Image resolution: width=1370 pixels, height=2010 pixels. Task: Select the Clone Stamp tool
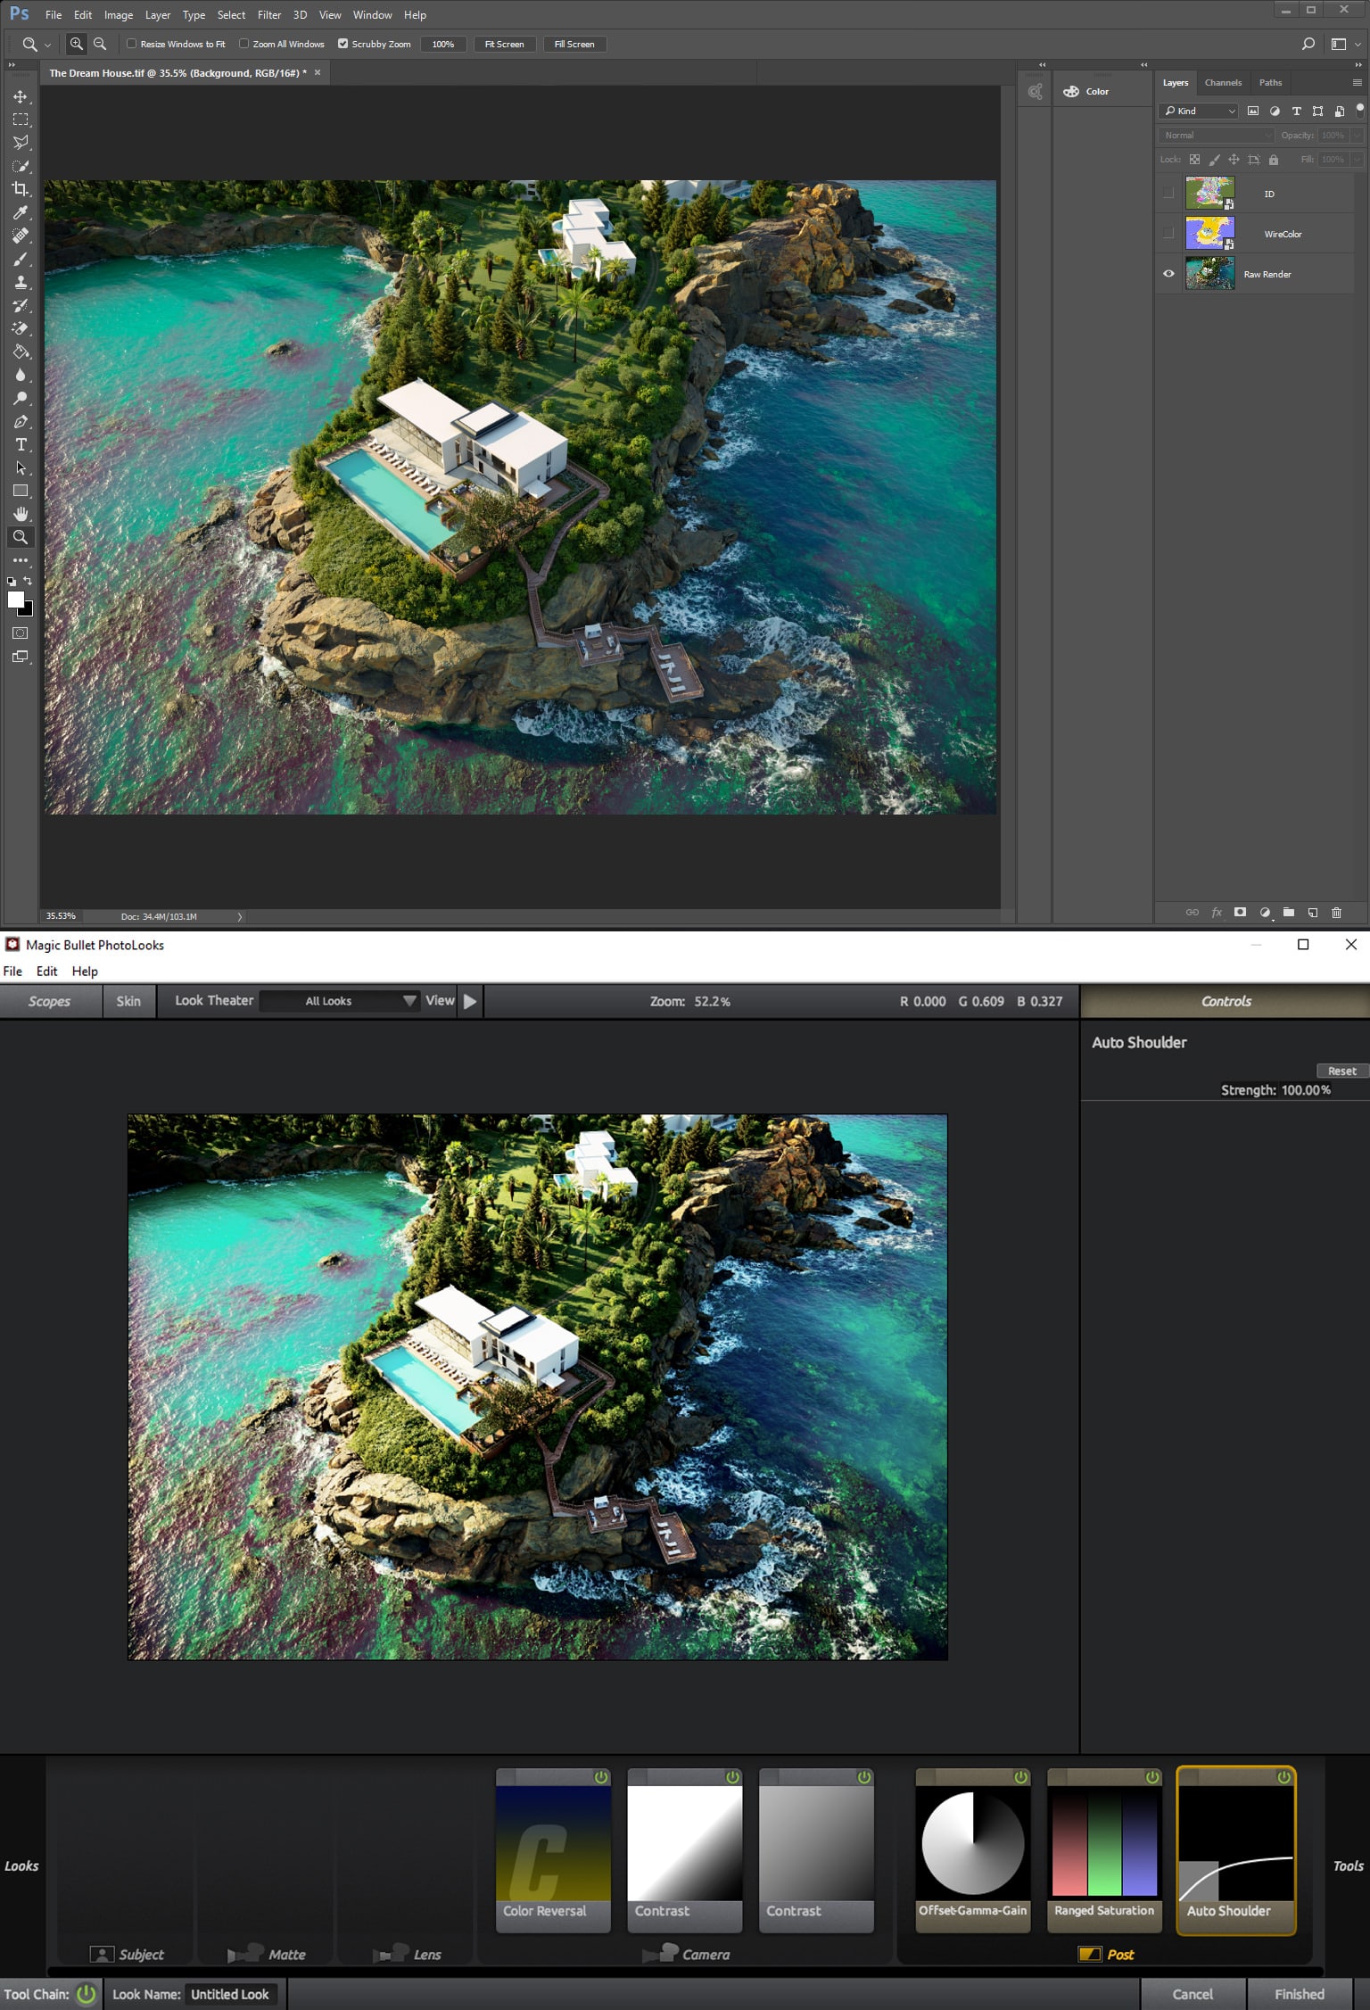[x=21, y=282]
